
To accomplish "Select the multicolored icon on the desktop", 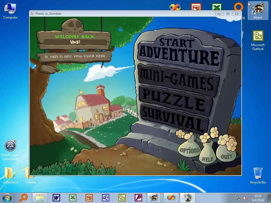I will coord(175,7).
